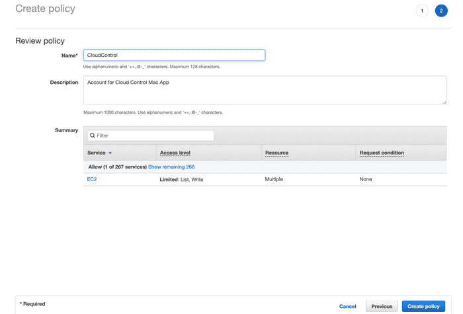Image resolution: width=463 pixels, height=314 pixels.
Task: Click the Limited: List, Write access cell
Action: 181,179
